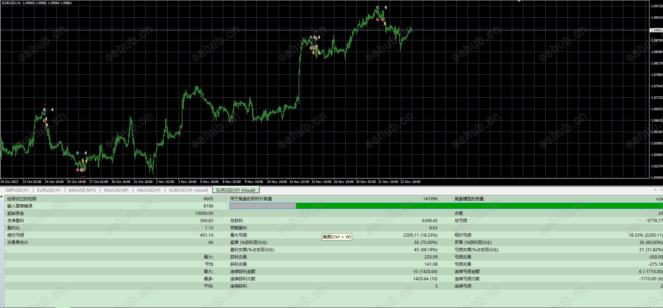Click the chart title EURUSD,H1 price header
This screenshot has height=308, width=663.
[37, 3]
